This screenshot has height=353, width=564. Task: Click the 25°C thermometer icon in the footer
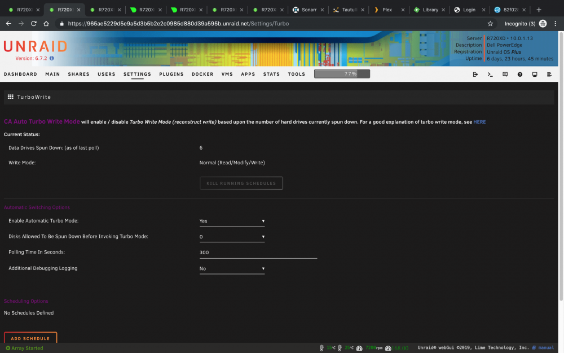340,347
